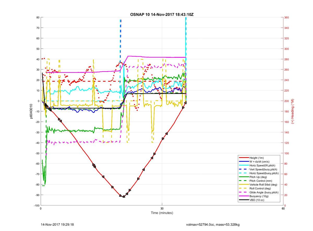Select the red '240' heading axis tick
313x231 pixels.
point(287,80)
